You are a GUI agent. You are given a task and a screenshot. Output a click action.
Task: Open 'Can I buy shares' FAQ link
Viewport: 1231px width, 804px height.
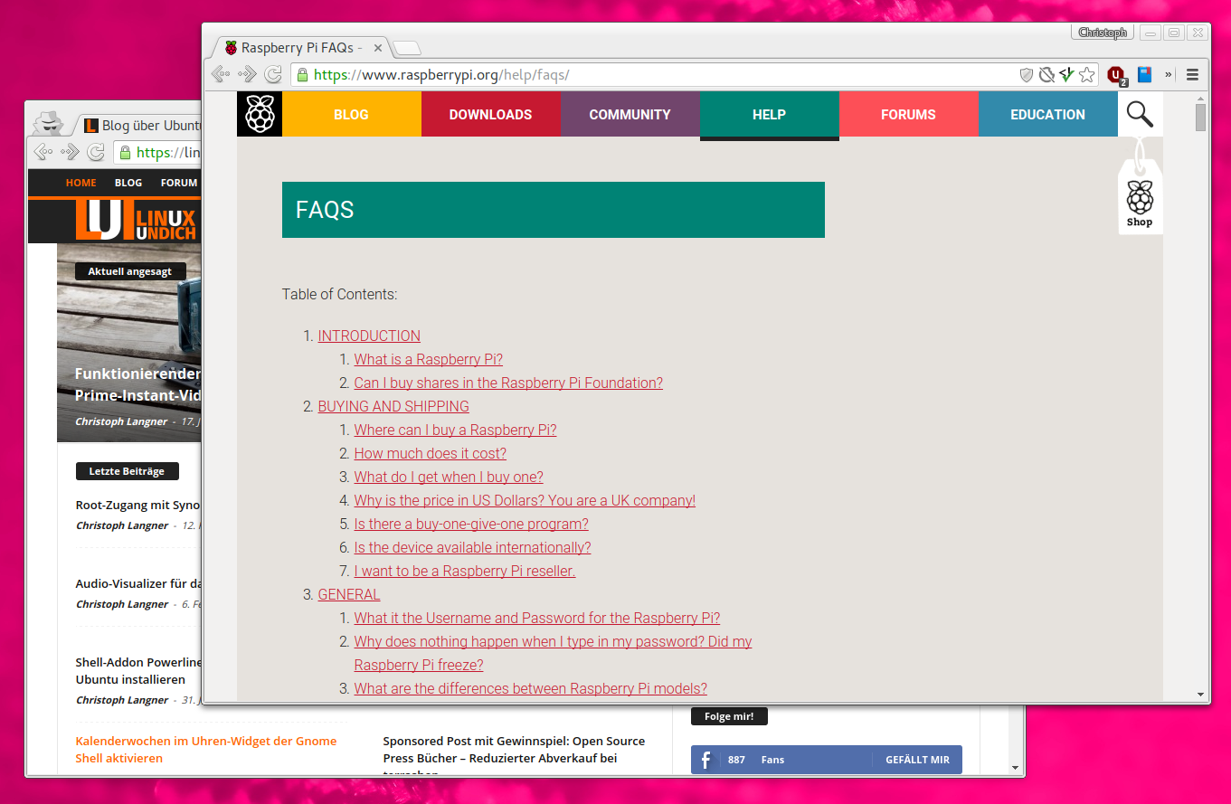pos(508,383)
